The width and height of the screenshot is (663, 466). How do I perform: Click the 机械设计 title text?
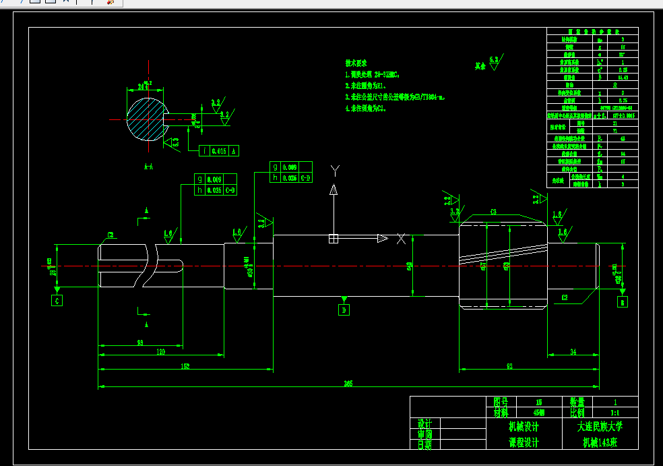[x=524, y=427]
